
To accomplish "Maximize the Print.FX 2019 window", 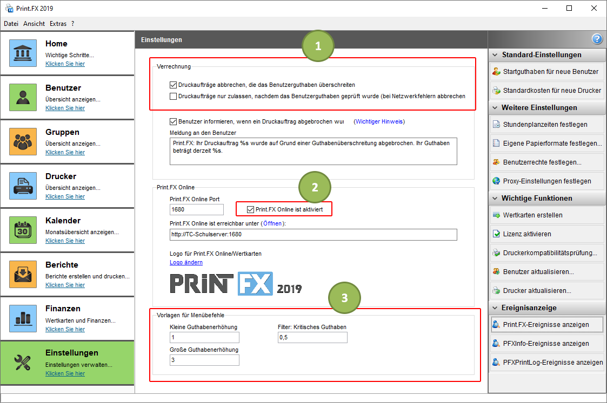I will (569, 8).
